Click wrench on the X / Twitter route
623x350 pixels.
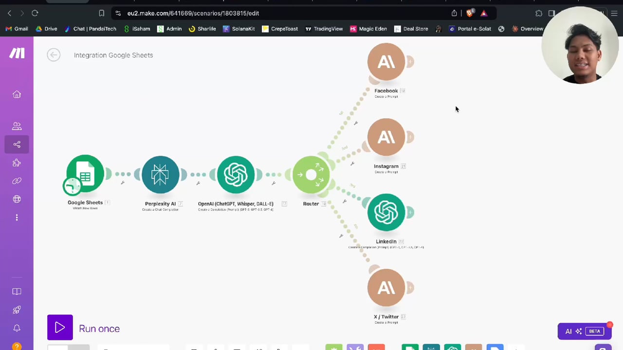tap(341, 236)
